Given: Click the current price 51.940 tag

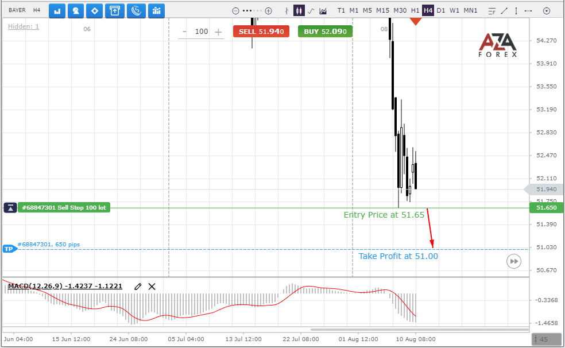Looking at the screenshot, I should [x=544, y=189].
